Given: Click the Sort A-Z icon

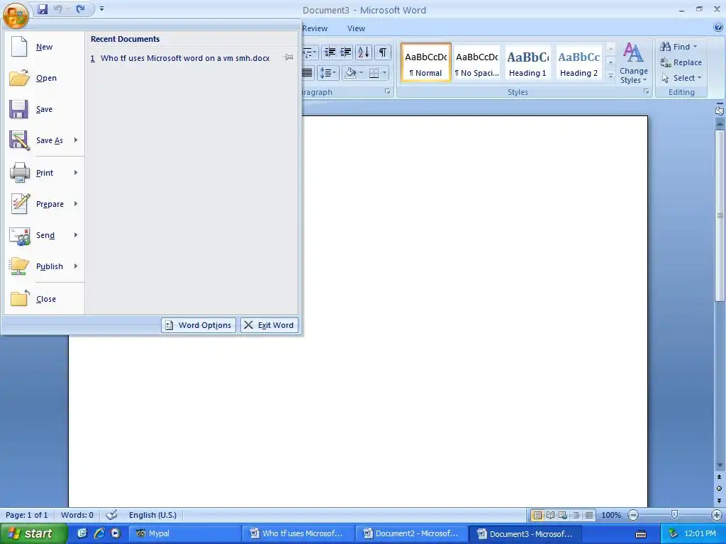Looking at the screenshot, I should click(x=364, y=52).
